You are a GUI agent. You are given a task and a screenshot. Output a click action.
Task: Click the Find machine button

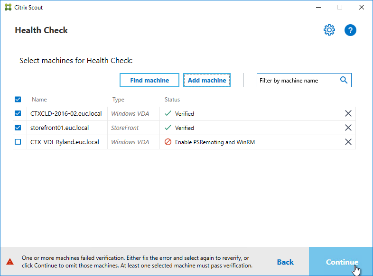click(149, 80)
